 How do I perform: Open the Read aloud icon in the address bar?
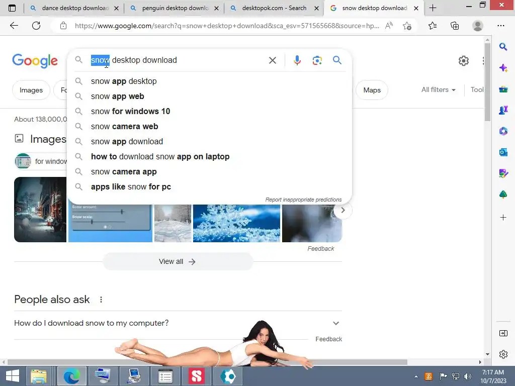[389, 26]
